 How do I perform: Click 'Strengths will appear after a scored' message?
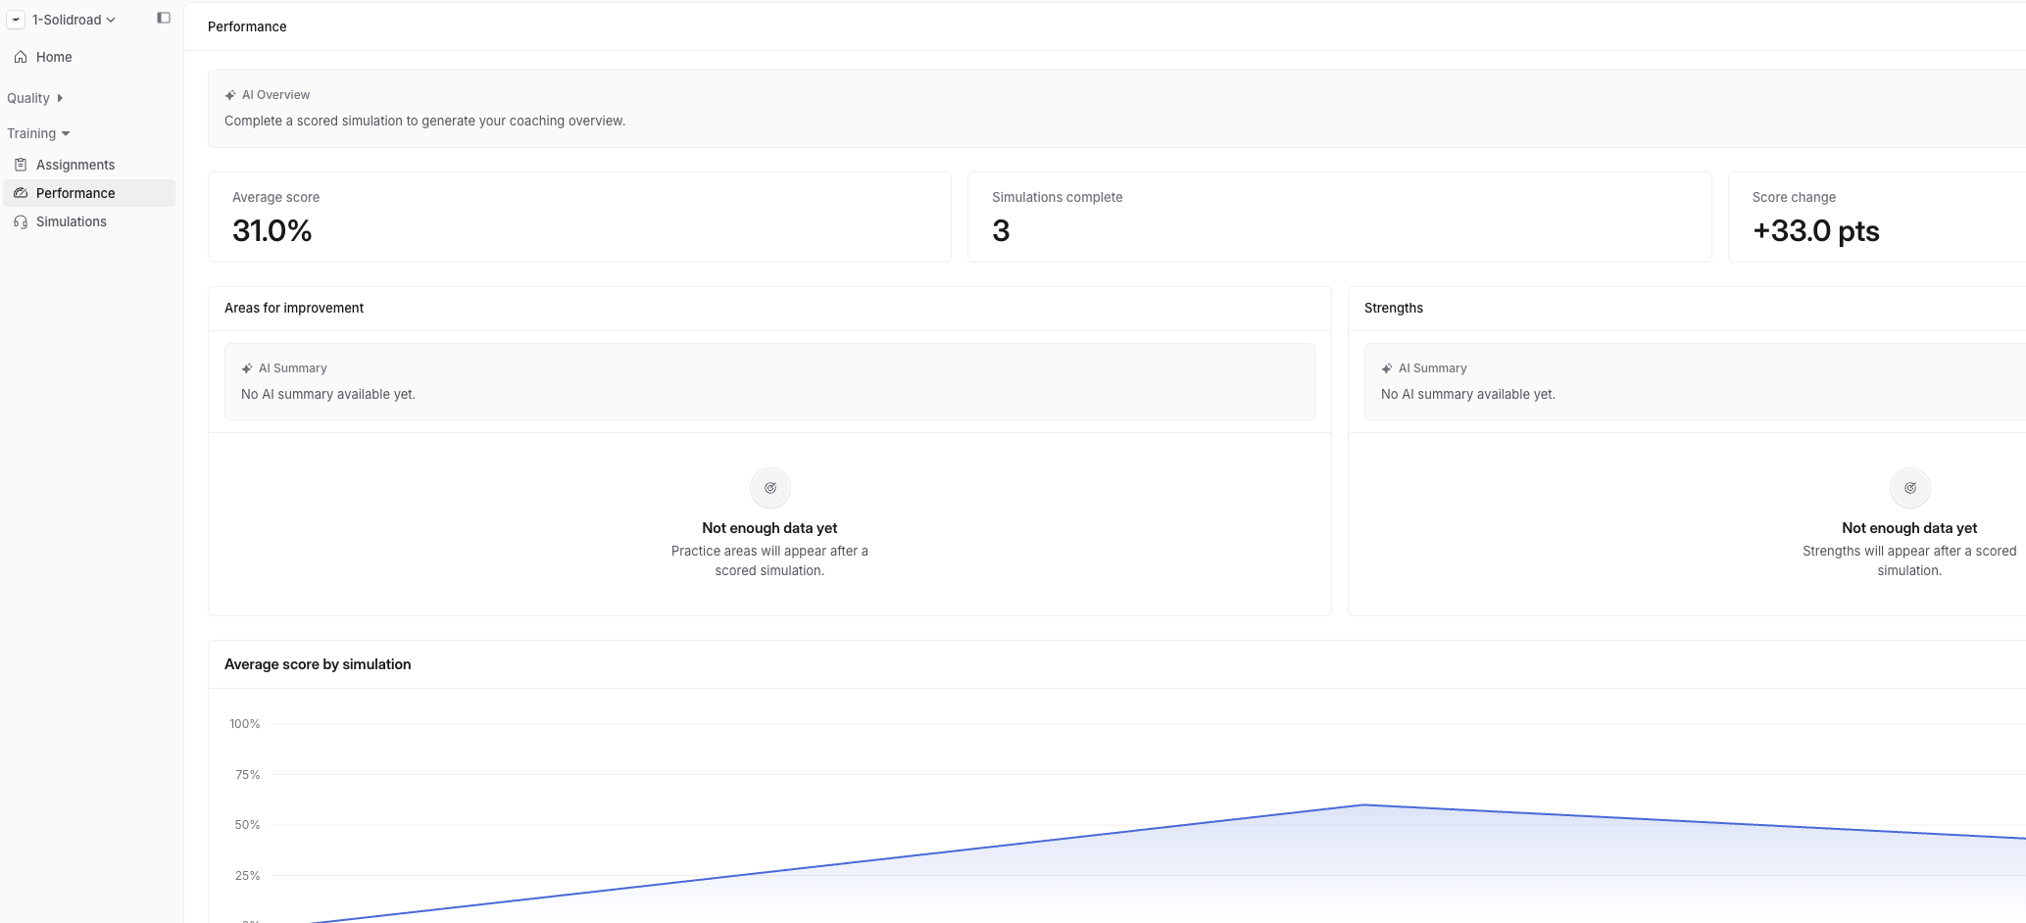point(1909,560)
